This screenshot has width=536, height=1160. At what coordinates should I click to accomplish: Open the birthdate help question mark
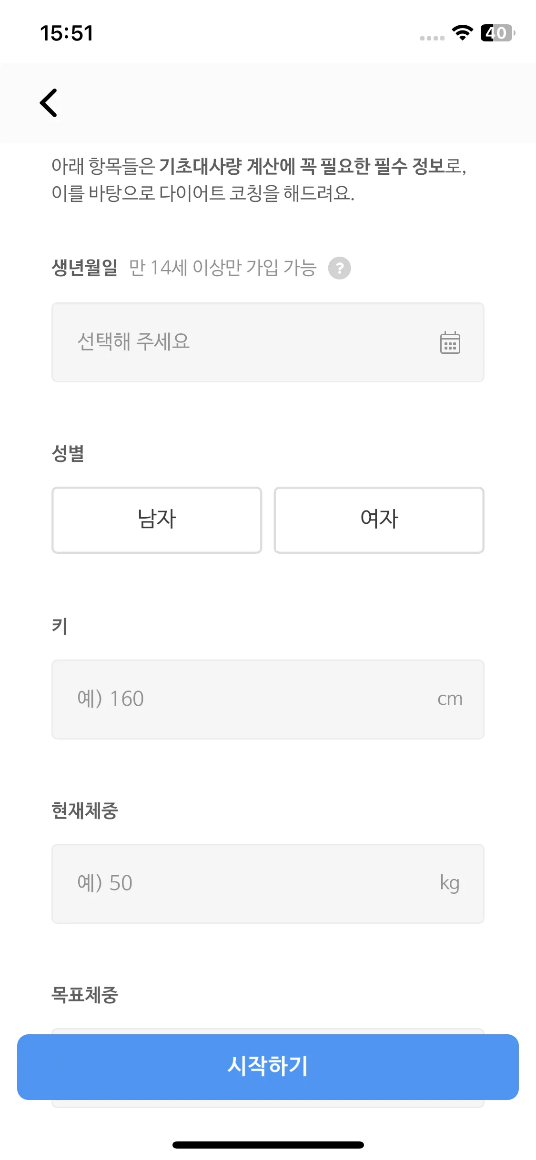pos(339,268)
